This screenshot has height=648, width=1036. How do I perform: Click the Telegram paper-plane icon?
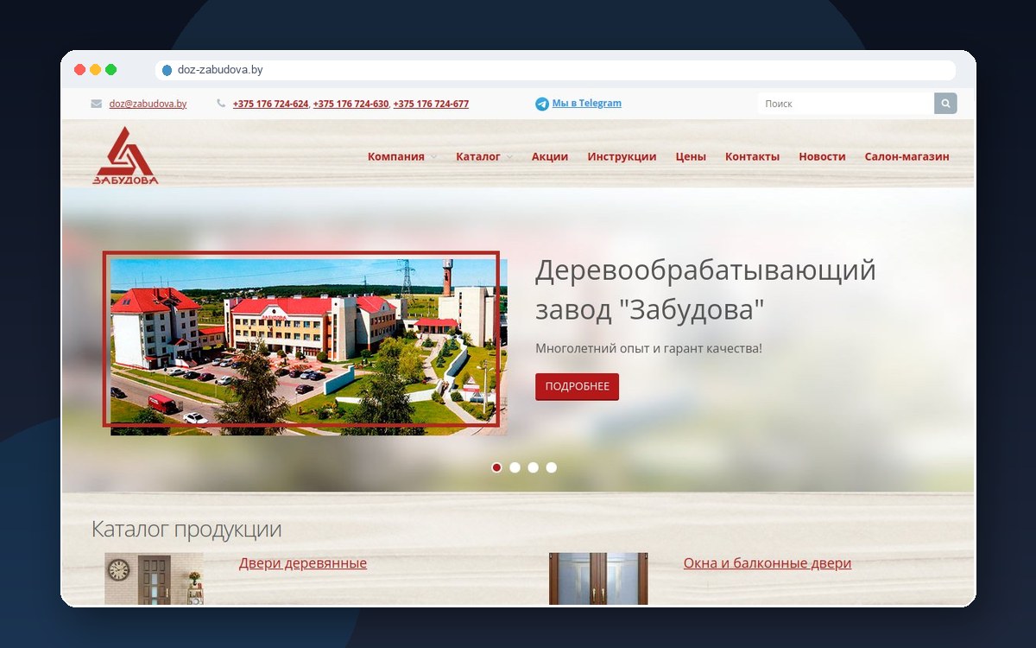pyautogui.click(x=541, y=104)
